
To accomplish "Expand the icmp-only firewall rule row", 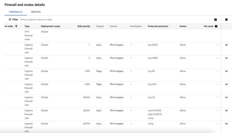I will tap(226, 124).
